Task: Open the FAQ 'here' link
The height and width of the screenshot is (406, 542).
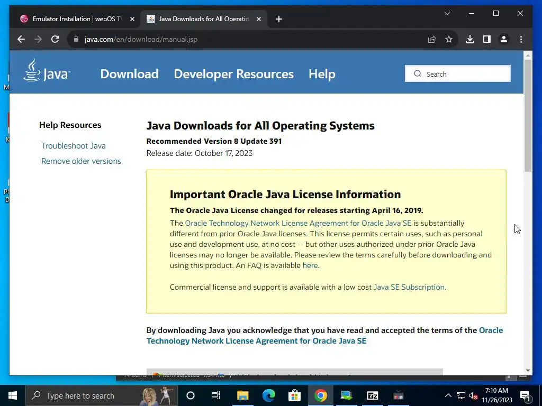Action: coord(310,265)
